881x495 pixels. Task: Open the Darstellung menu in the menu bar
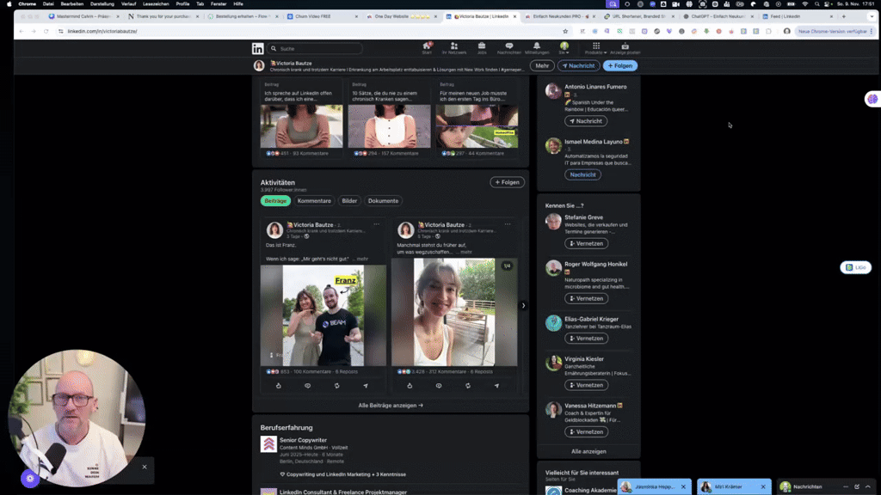click(102, 4)
